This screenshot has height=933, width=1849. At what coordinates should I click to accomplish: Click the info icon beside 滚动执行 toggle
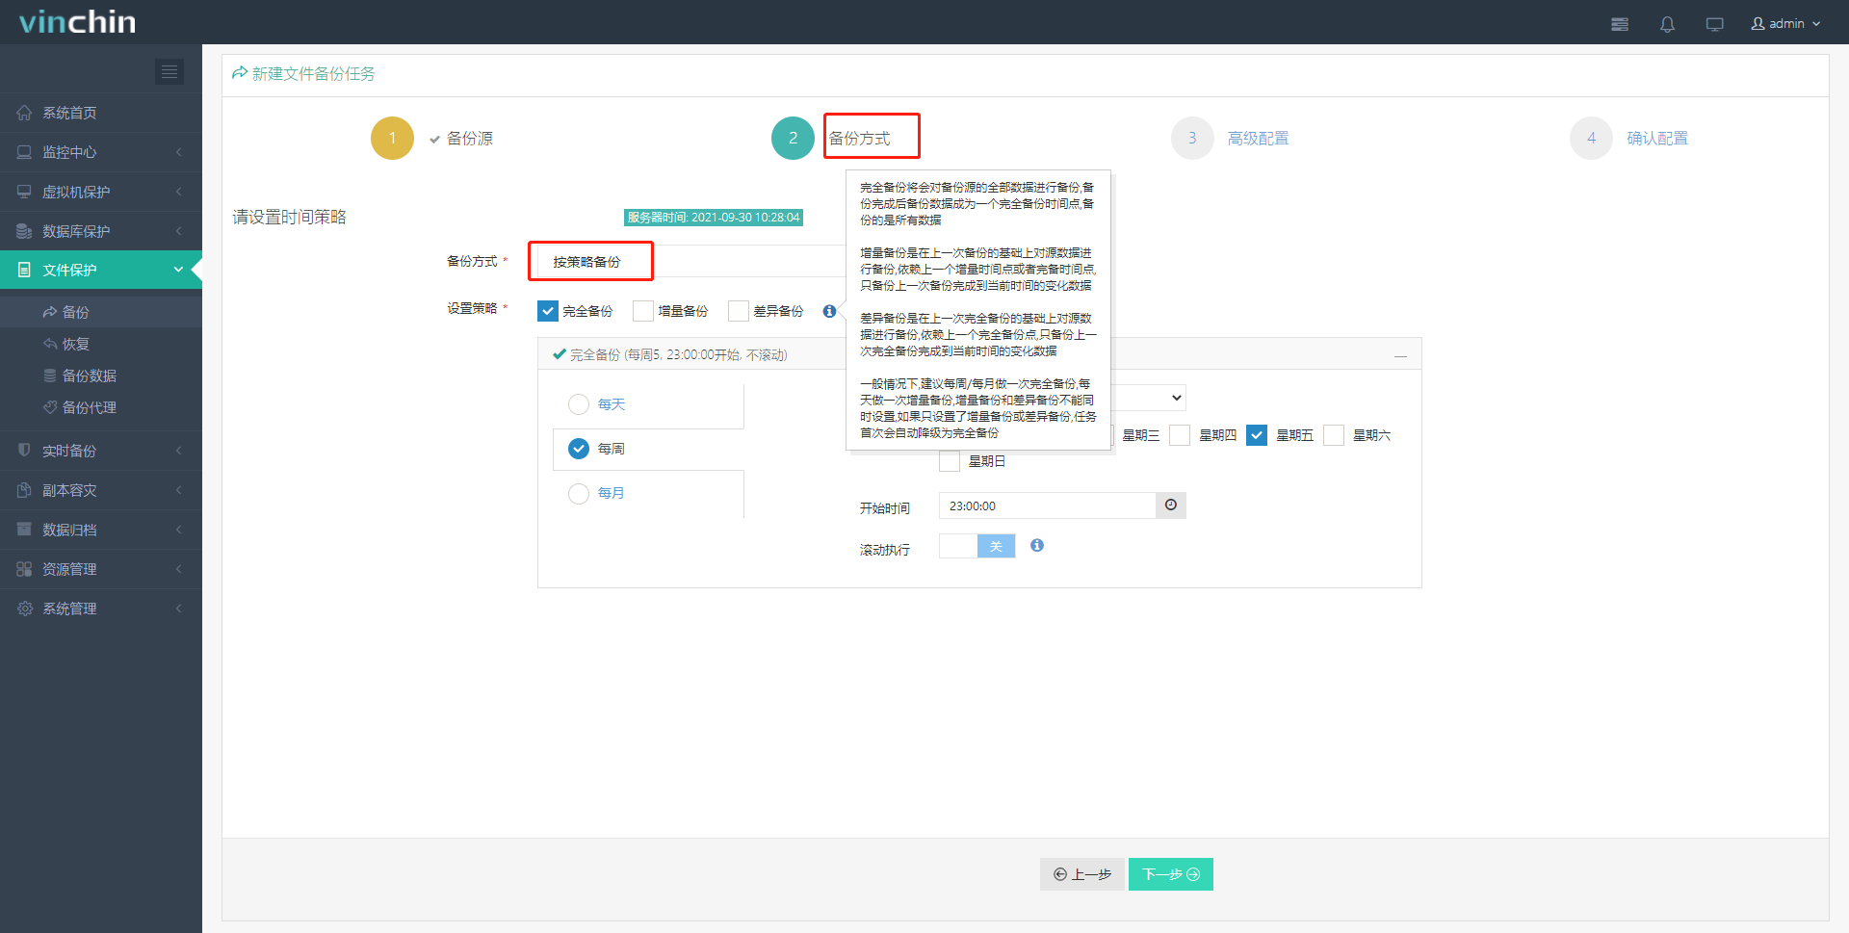(1037, 545)
